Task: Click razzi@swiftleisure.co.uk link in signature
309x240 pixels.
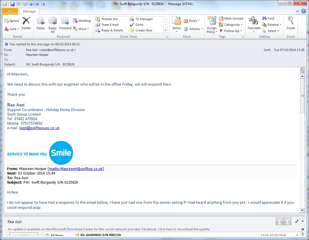Action: pyautogui.click(x=39, y=128)
